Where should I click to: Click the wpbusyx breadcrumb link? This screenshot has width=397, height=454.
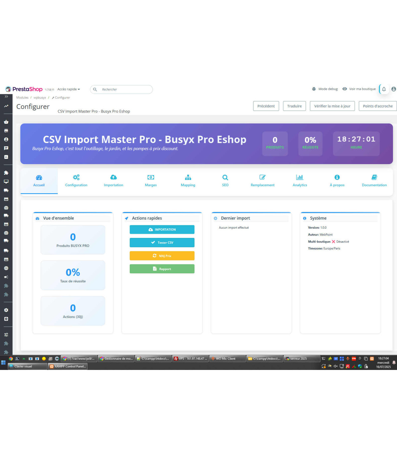pos(40,98)
